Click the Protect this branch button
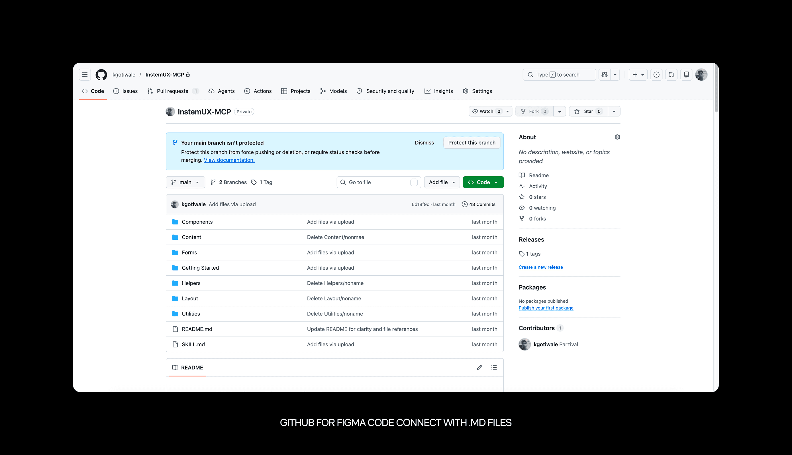 [x=471, y=143]
